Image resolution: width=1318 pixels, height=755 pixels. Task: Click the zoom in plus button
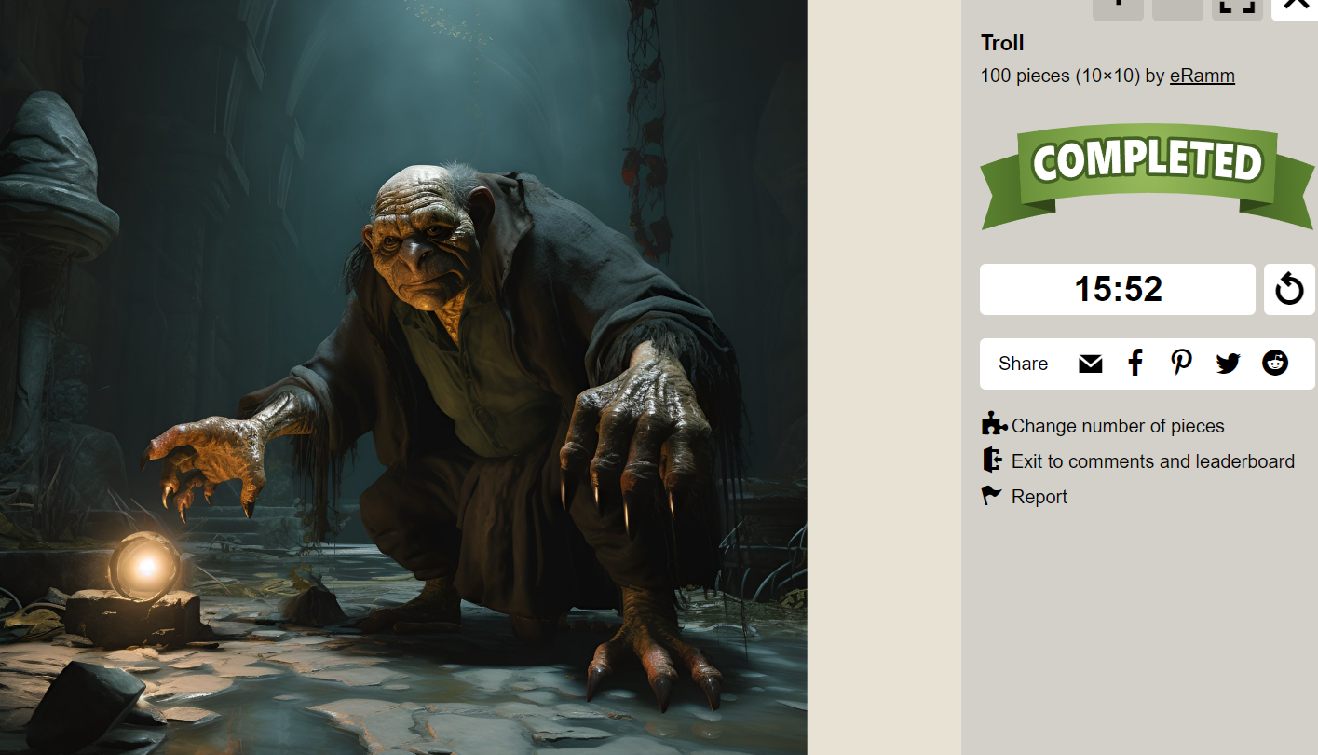pyautogui.click(x=1118, y=7)
